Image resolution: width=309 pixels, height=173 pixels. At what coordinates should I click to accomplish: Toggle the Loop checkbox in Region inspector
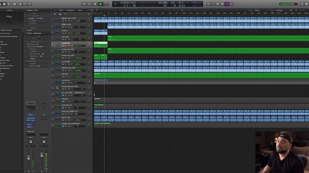tap(38, 16)
